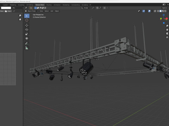The height and width of the screenshot is (126, 169).
Task: Click the viewport pan hand icon
Action: click(x=167, y=30)
